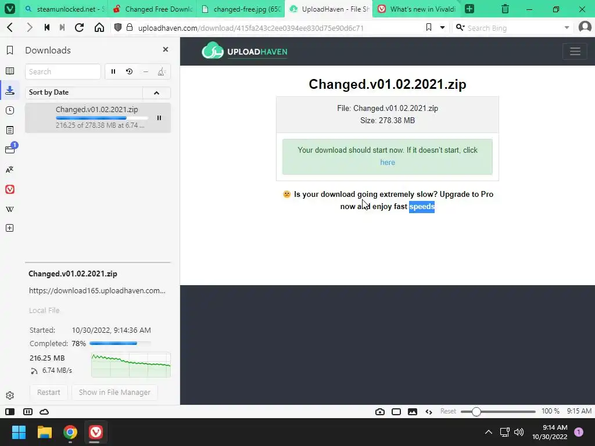Open the search engine selector icon

point(460,27)
